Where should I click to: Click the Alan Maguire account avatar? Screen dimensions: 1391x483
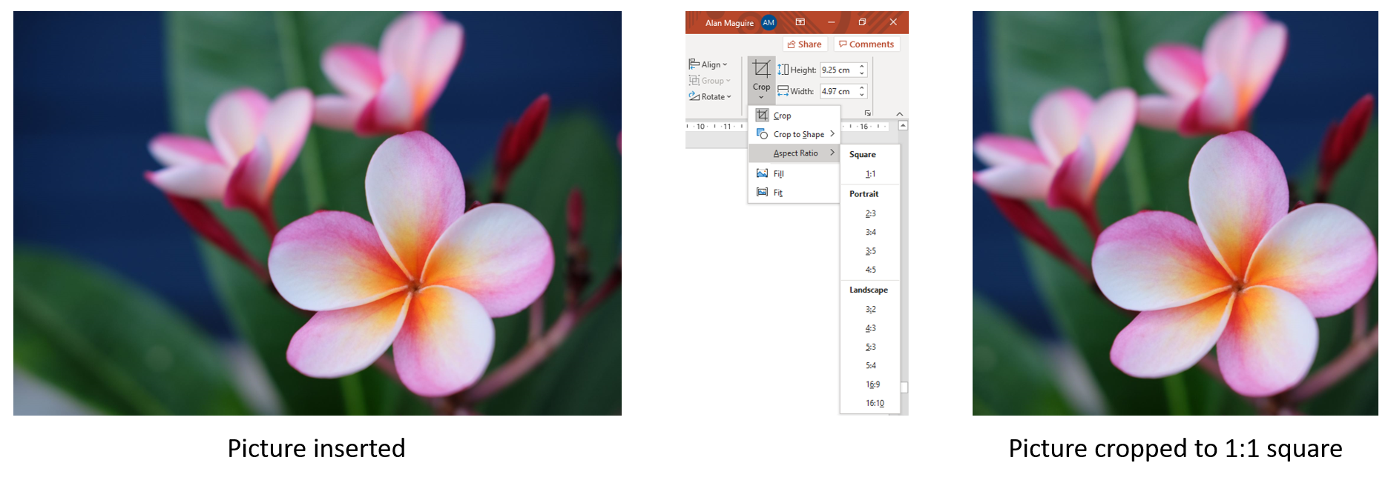769,22
